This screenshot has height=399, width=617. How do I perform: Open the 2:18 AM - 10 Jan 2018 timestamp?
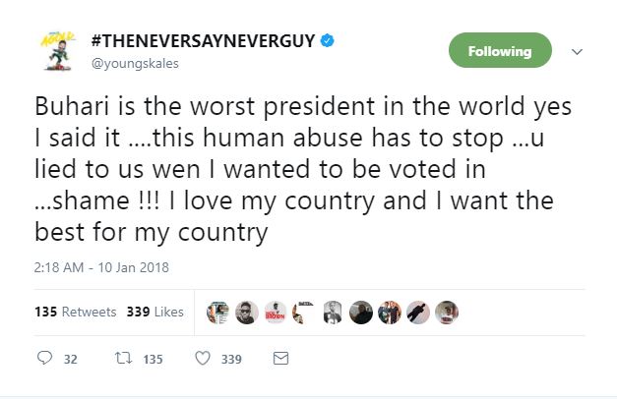pyautogui.click(x=90, y=266)
